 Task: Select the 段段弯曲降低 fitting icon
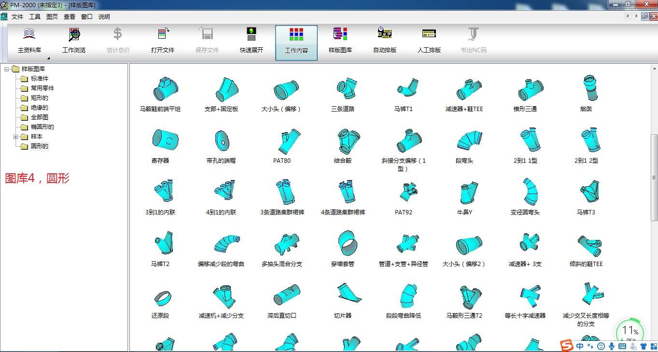(x=409, y=295)
